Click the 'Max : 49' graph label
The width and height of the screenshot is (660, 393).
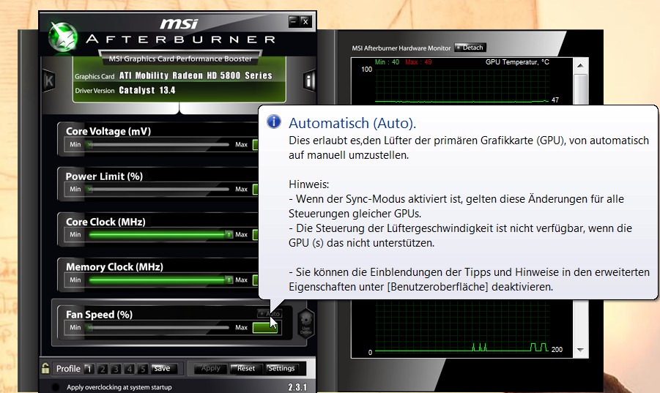(x=418, y=62)
